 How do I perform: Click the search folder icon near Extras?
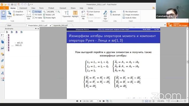tap(154, 8)
